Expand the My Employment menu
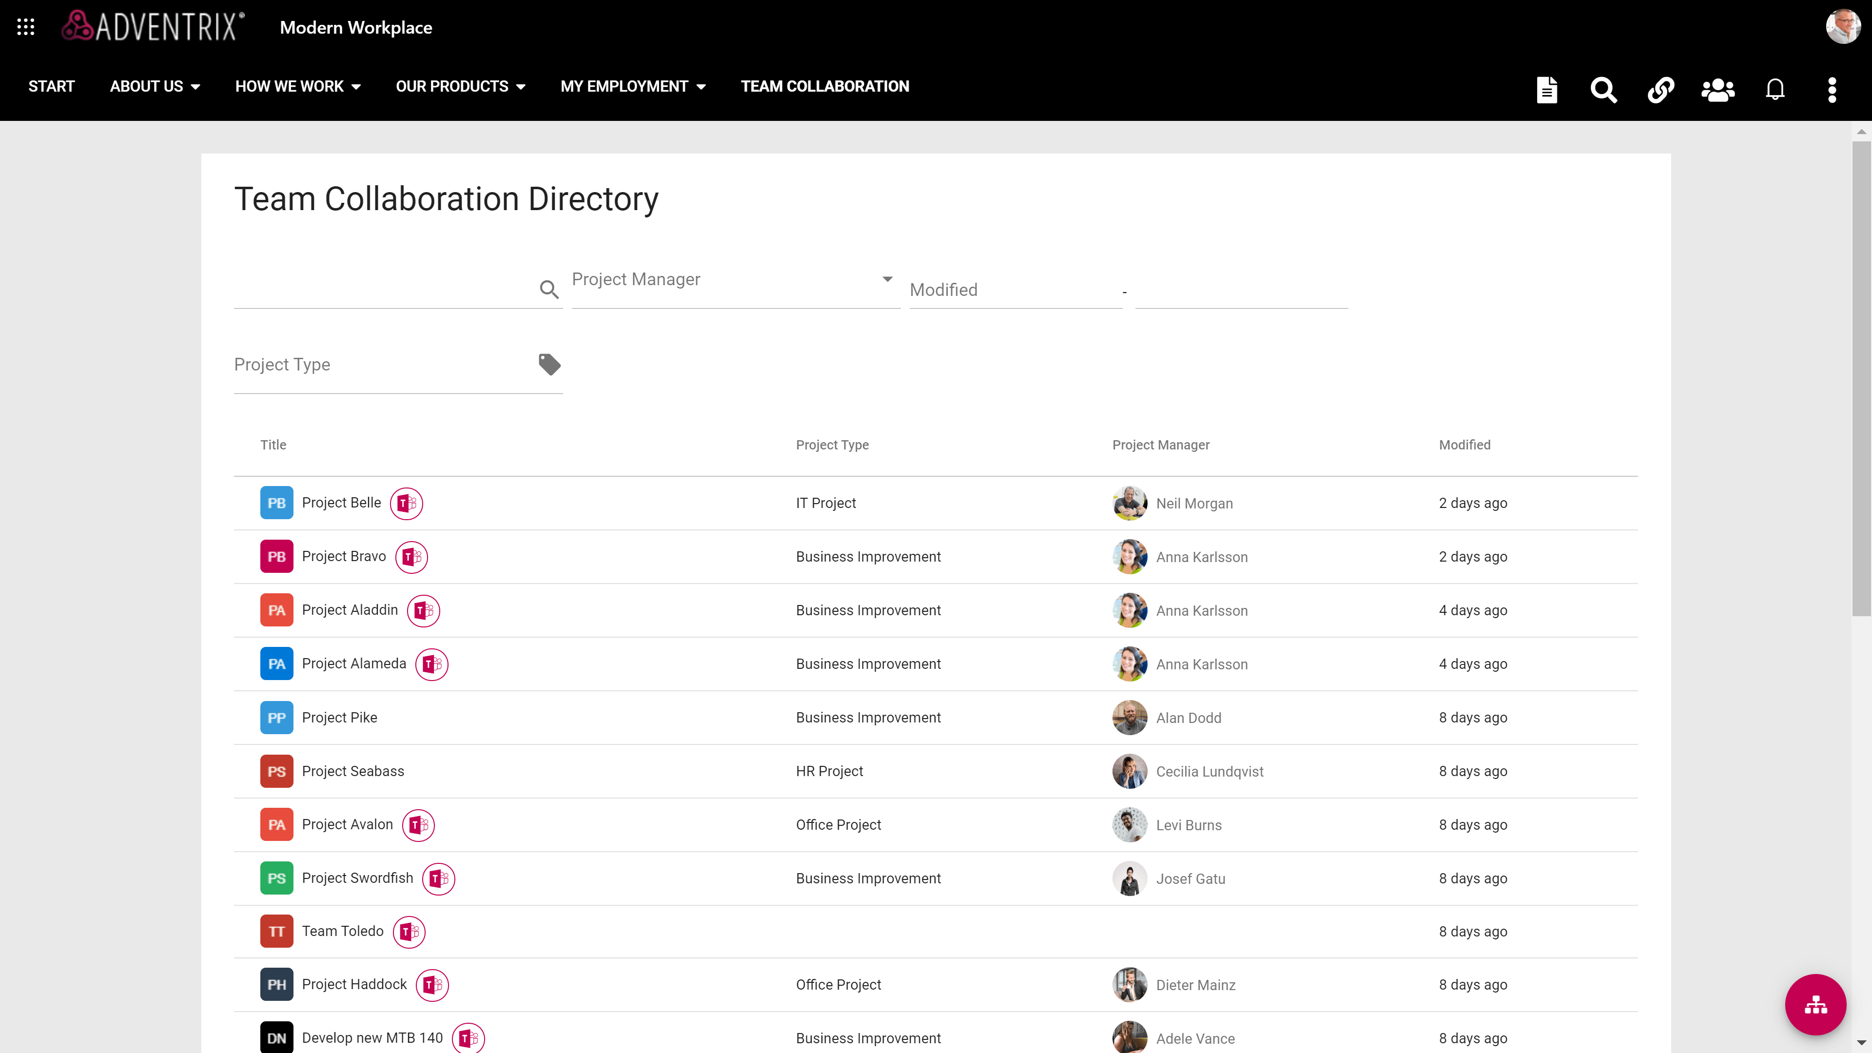This screenshot has height=1053, width=1872. pos(633,86)
